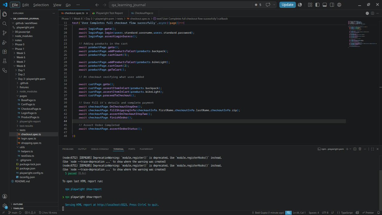The image size is (382, 215).
Task: Click the blue Update button
Action: coord(287,5)
